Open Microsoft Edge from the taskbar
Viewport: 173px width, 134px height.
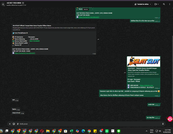(83, 131)
